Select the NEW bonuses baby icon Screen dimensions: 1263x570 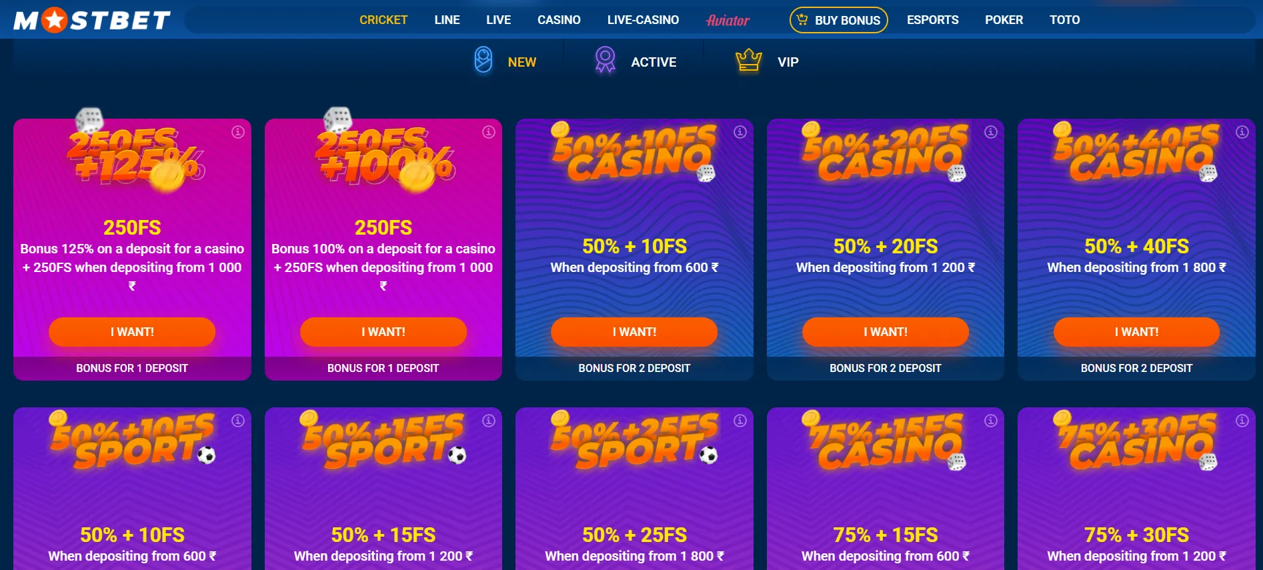click(483, 60)
